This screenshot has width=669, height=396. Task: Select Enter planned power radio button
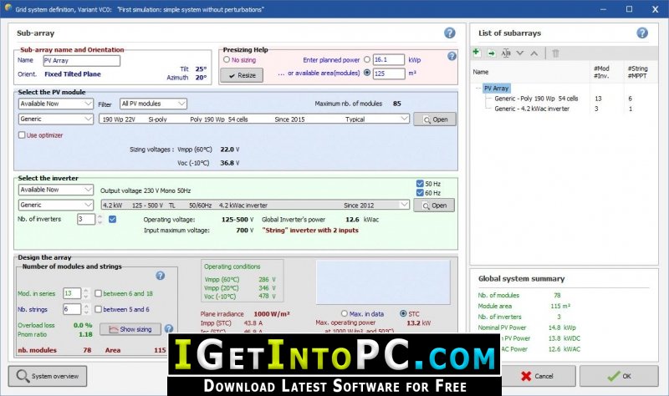click(x=367, y=59)
